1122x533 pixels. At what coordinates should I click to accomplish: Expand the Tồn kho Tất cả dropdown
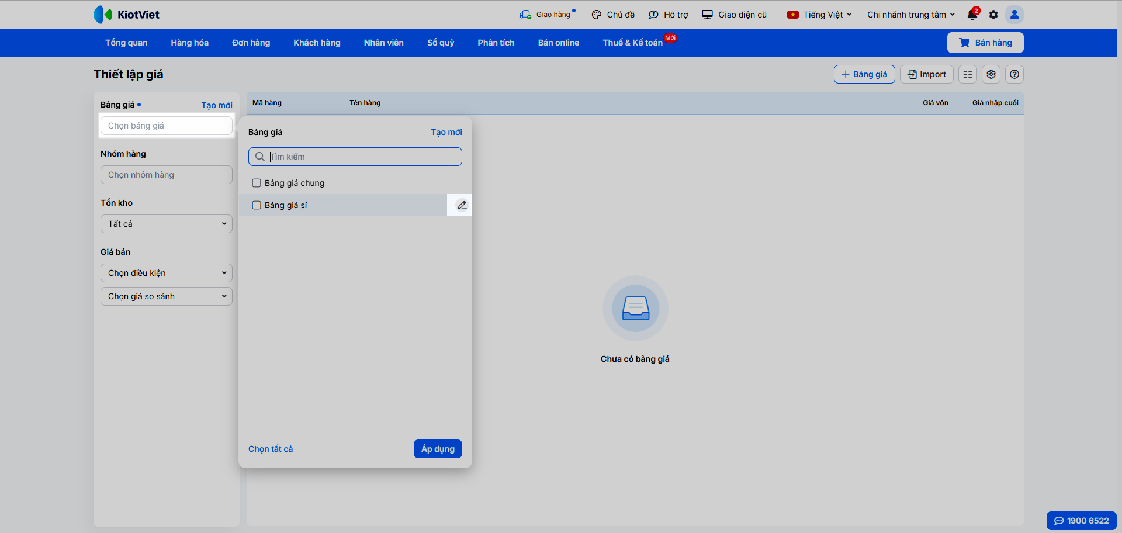[x=167, y=224]
